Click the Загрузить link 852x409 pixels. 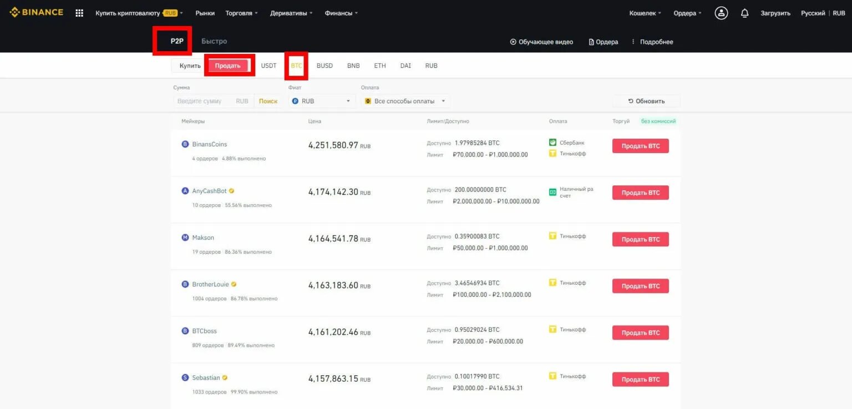[775, 13]
